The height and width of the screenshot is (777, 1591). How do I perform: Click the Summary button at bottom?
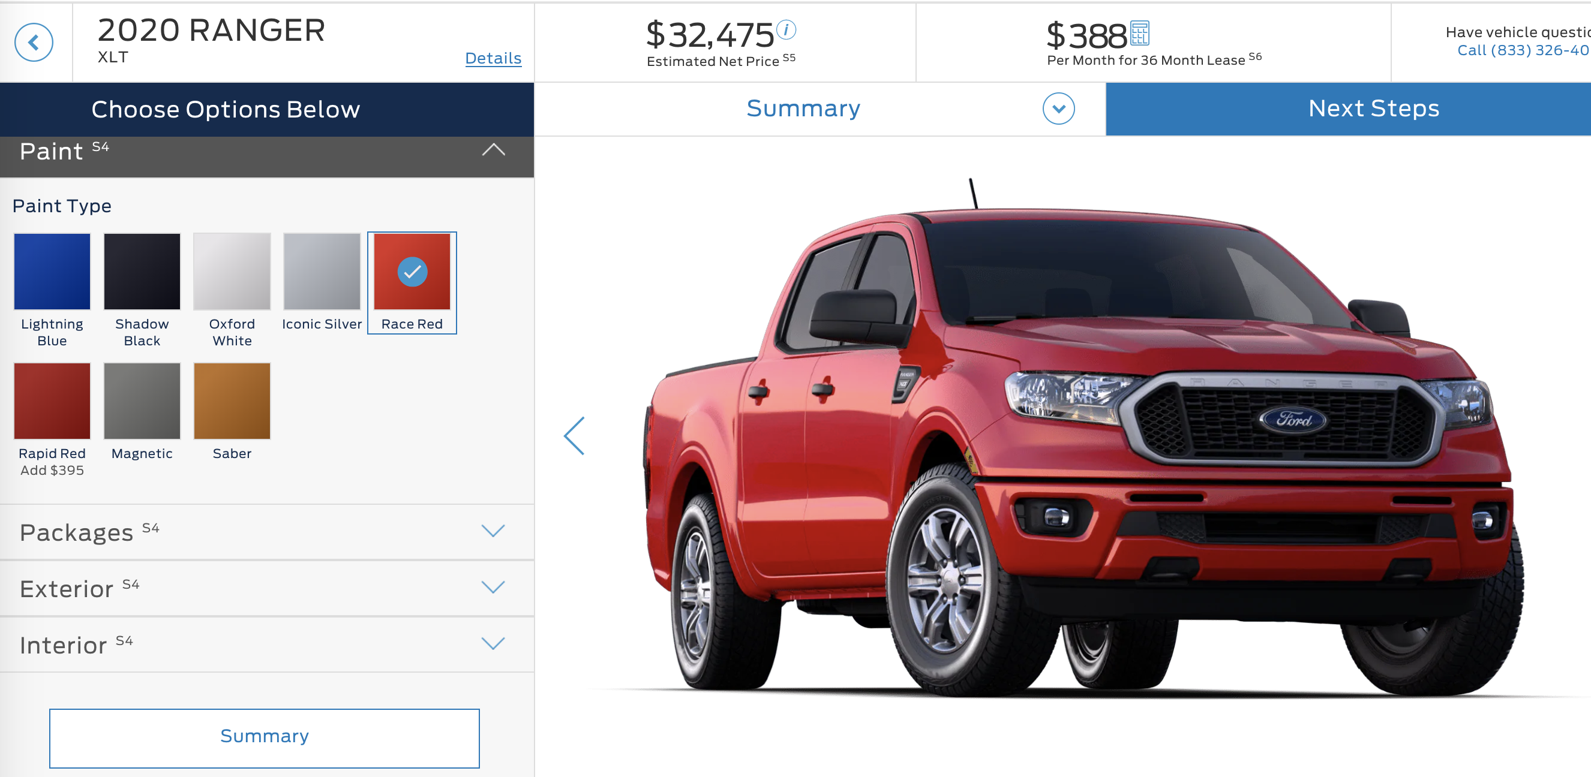265,737
